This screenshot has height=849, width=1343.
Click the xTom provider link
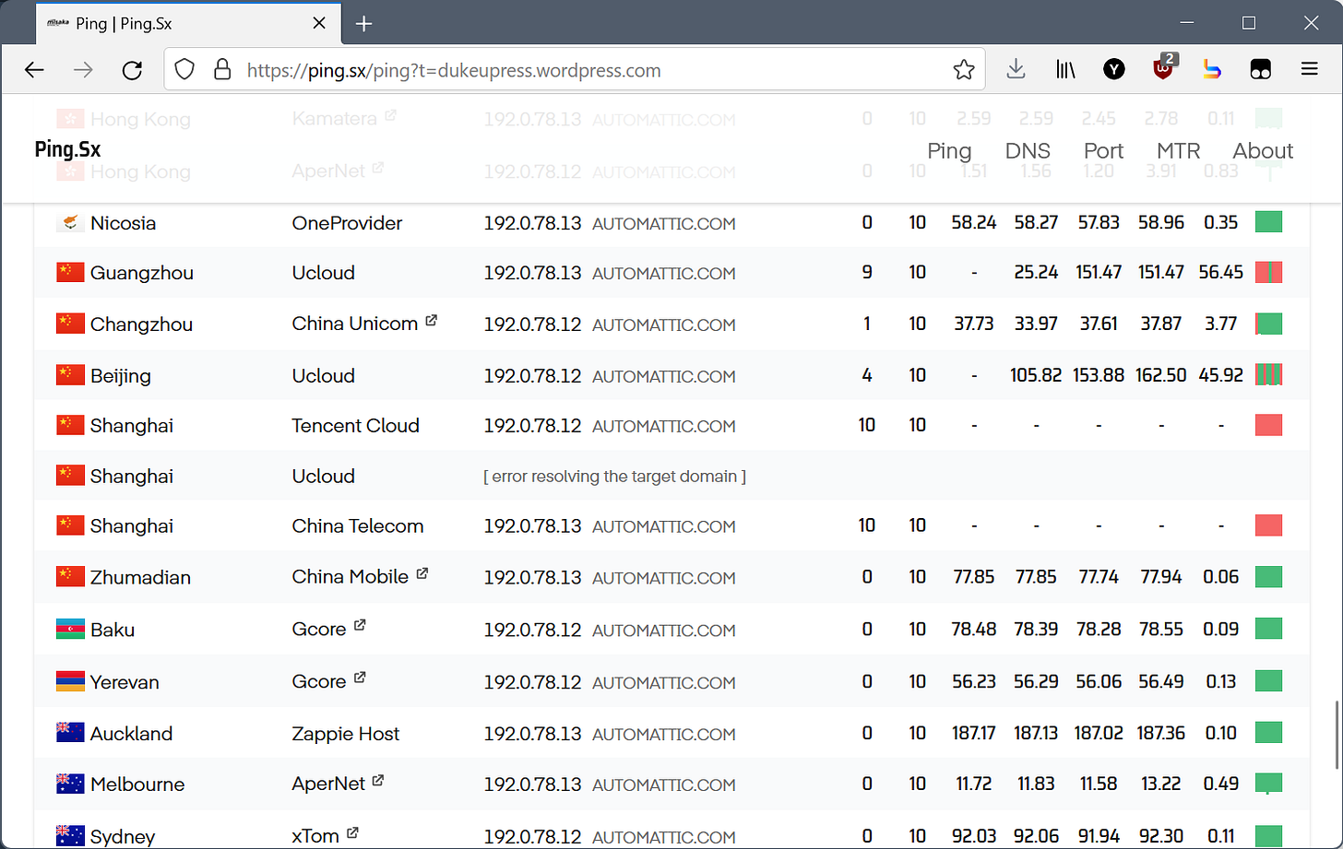coord(315,837)
